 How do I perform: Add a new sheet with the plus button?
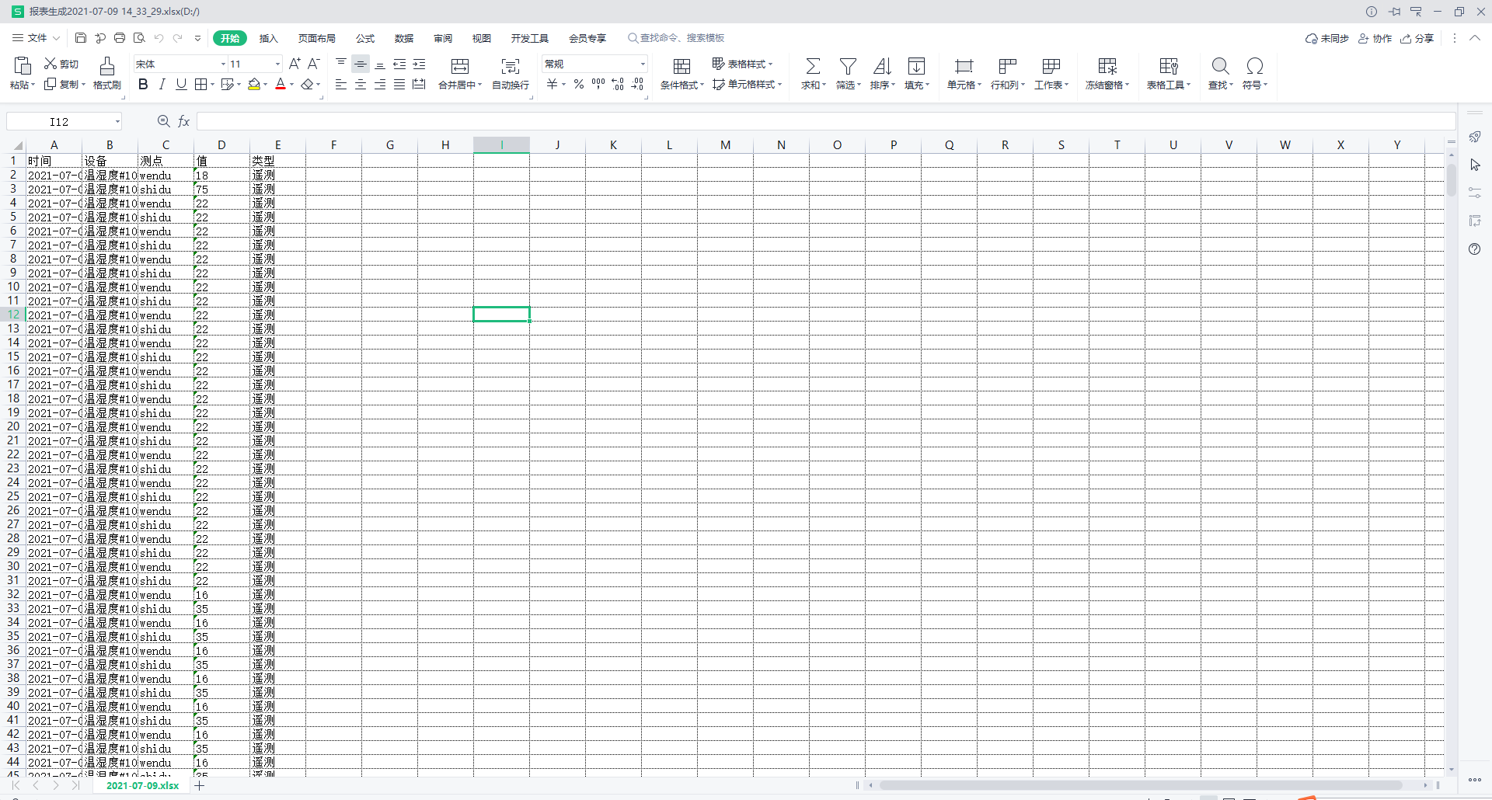point(200,785)
